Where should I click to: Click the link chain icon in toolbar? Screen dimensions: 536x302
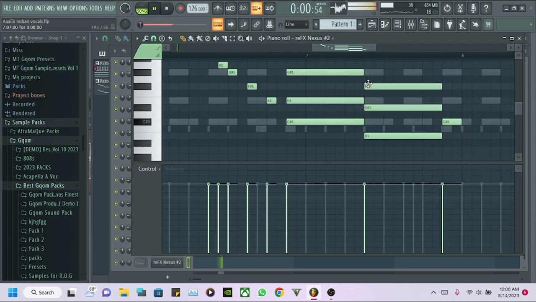tap(257, 25)
